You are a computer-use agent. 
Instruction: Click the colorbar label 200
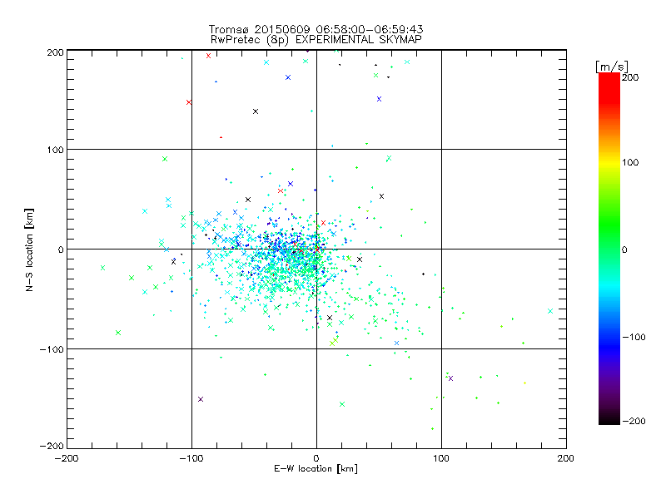[630, 77]
